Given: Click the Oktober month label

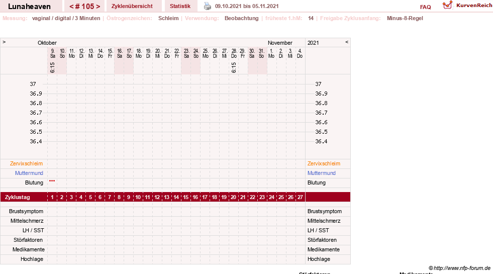Looking at the screenshot, I should (x=47, y=43).
